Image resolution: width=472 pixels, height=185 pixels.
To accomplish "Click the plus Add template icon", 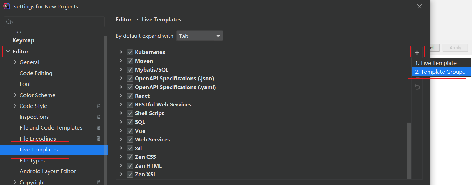I will pos(417,53).
